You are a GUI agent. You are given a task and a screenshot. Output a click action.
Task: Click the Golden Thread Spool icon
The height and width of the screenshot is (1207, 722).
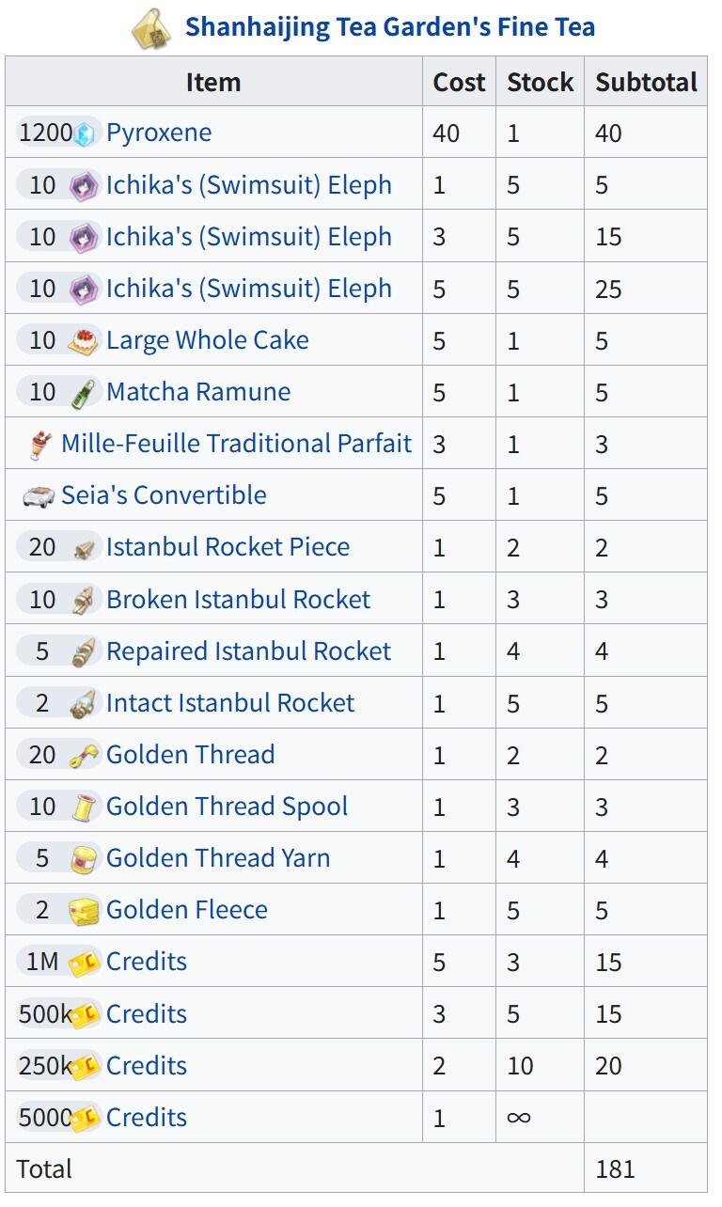[x=83, y=807]
